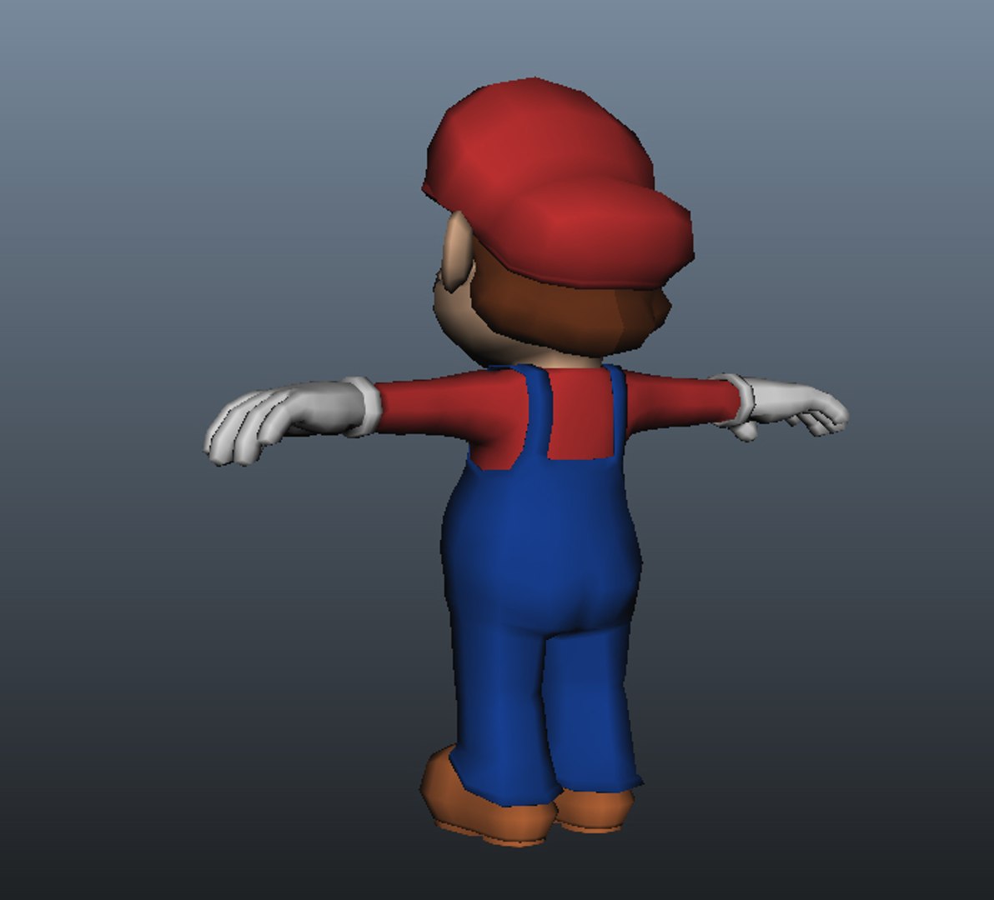Viewport: 994px width, 900px height.
Task: Select Mario's ear on the head
Action: (458, 252)
